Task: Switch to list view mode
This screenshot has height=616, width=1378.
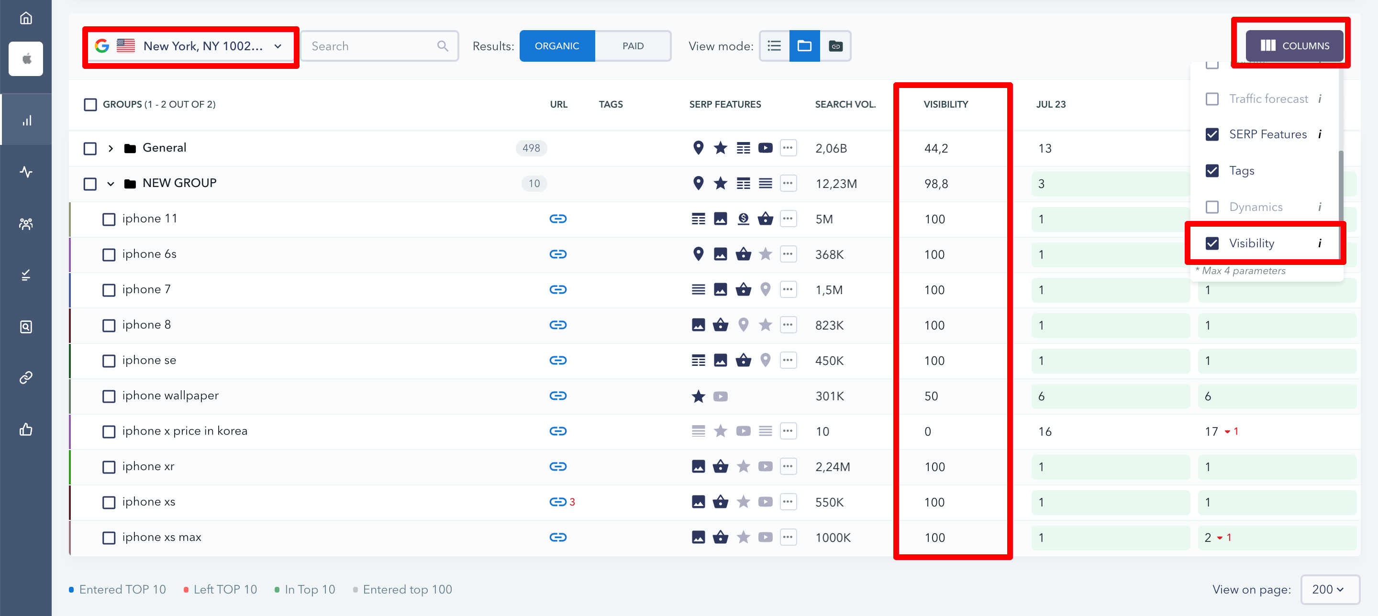Action: (774, 46)
